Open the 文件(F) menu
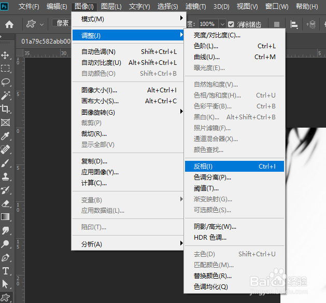Screen dimensions: 326x303 tap(29, 7)
